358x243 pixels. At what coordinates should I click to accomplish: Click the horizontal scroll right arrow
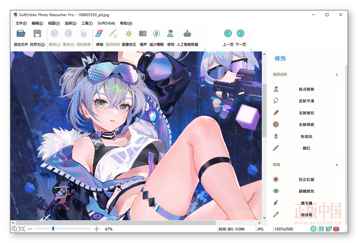(259, 223)
